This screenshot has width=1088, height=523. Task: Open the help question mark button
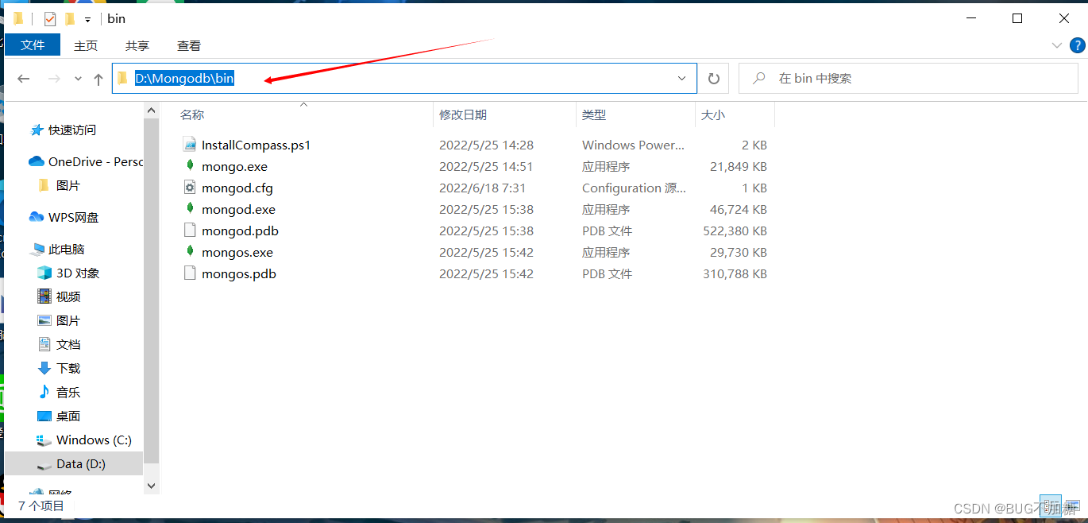point(1076,45)
